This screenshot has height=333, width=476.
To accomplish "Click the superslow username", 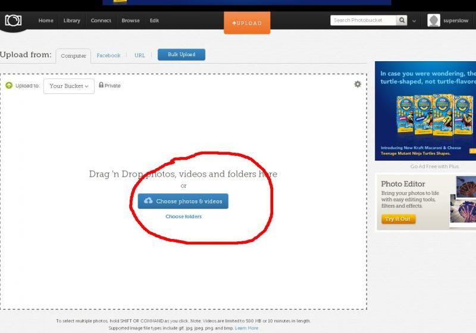I will pos(456,21).
